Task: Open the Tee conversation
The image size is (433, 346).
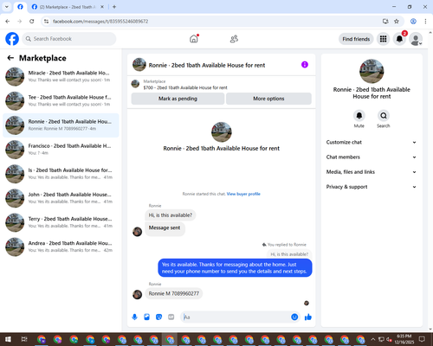Action: tap(61, 101)
